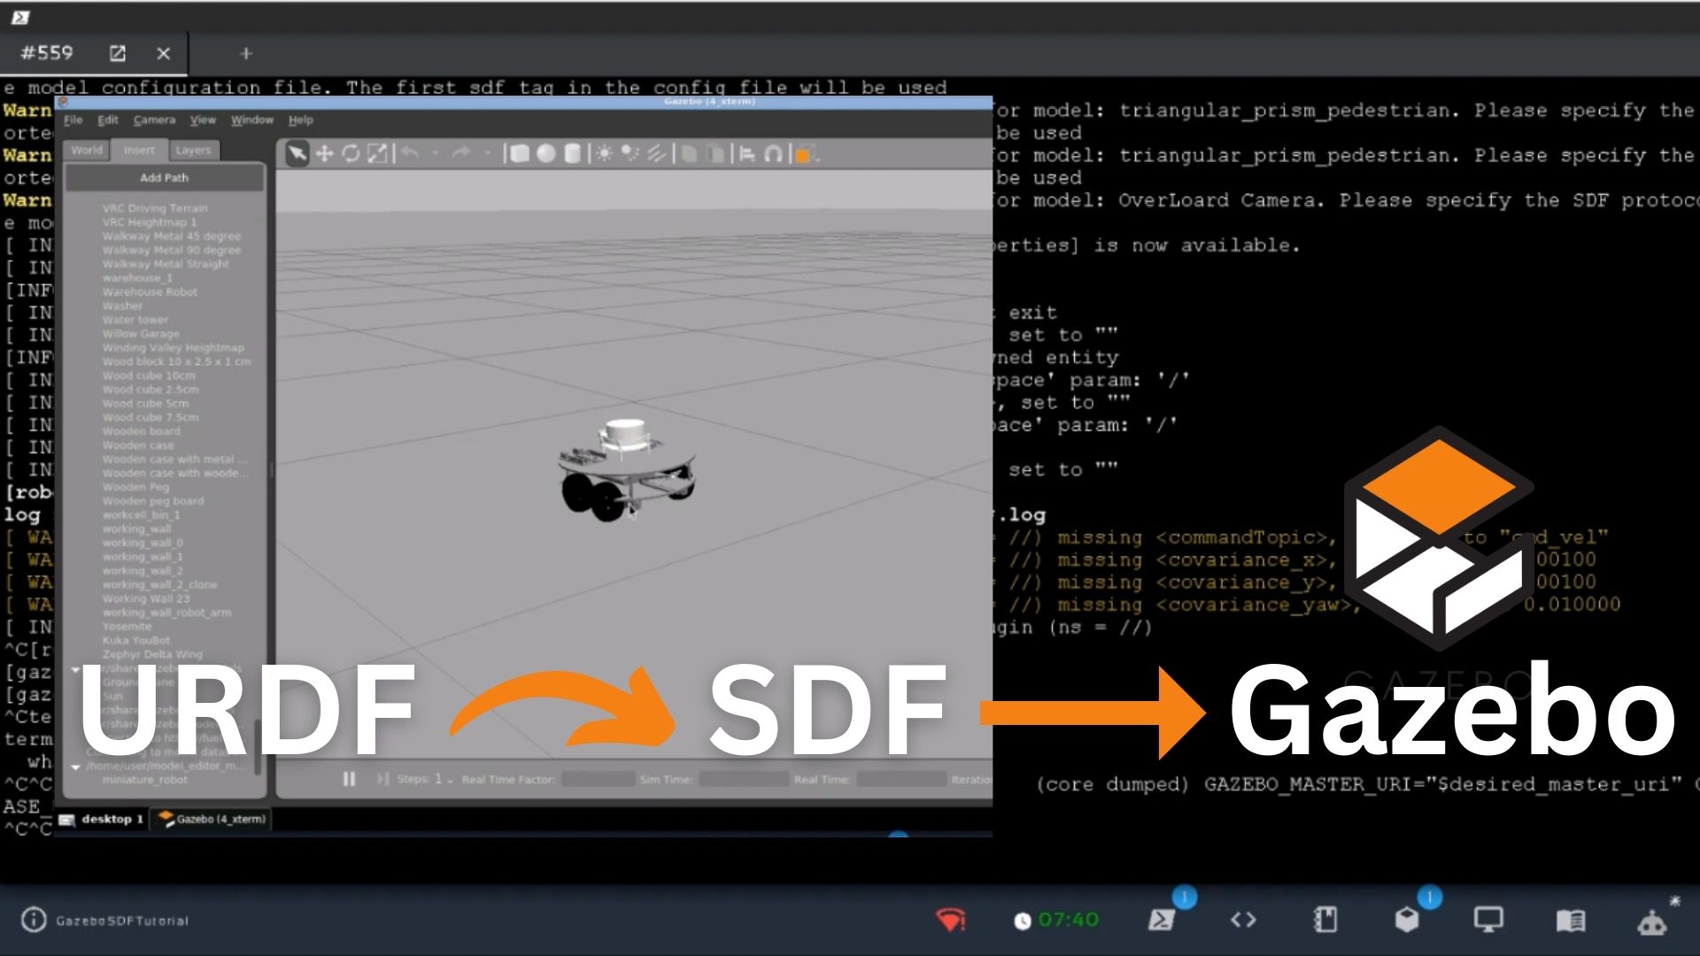
Task: Open the monitor display icon in bottom bar
Action: click(1488, 920)
